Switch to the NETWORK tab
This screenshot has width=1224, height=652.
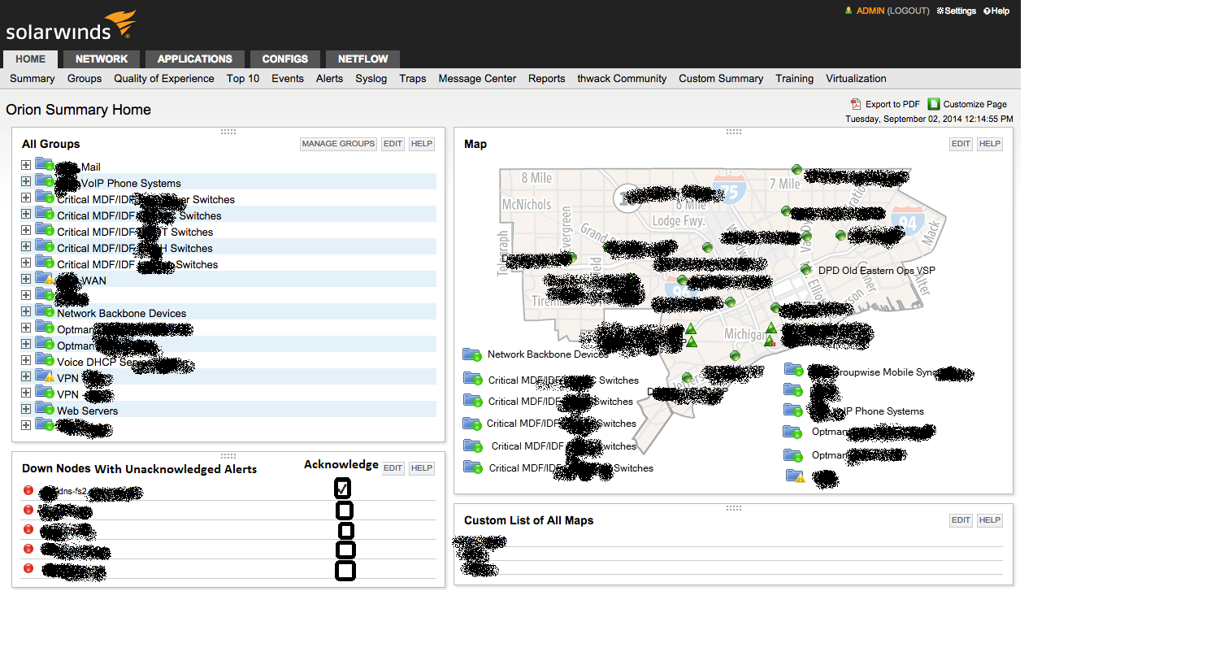[102, 59]
